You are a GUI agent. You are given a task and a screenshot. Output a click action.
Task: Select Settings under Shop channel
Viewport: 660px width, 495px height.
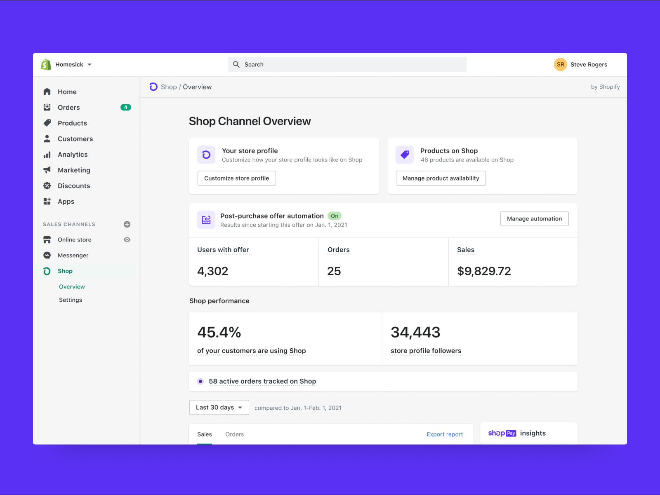(x=71, y=300)
